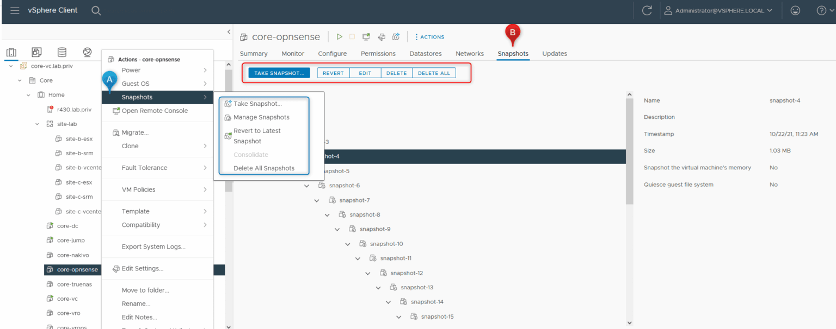Click the take snapshot toolbar icon
The image size is (836, 329).
tap(396, 36)
